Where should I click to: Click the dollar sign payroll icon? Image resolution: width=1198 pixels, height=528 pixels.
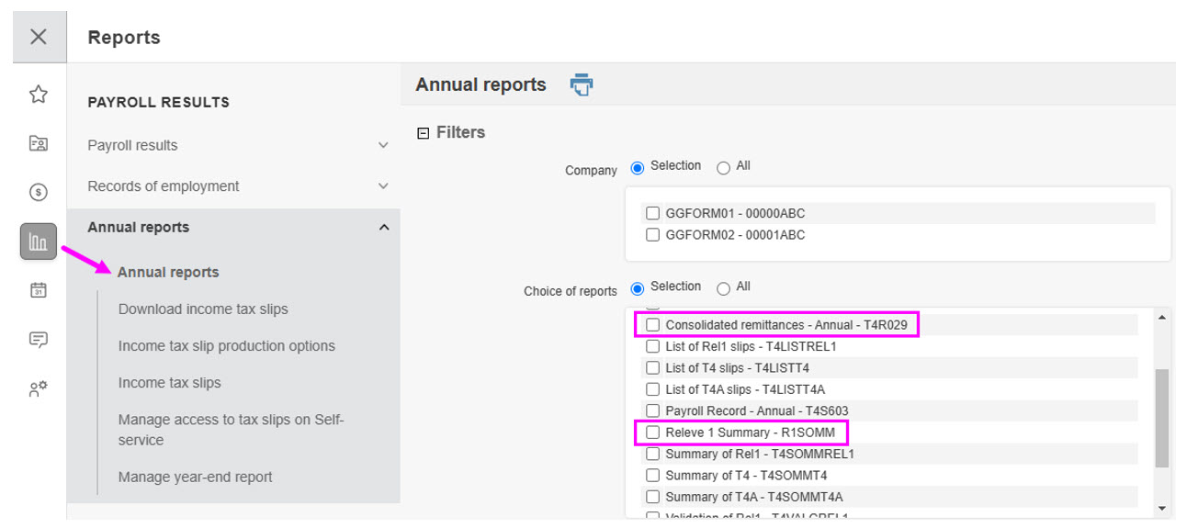point(39,192)
